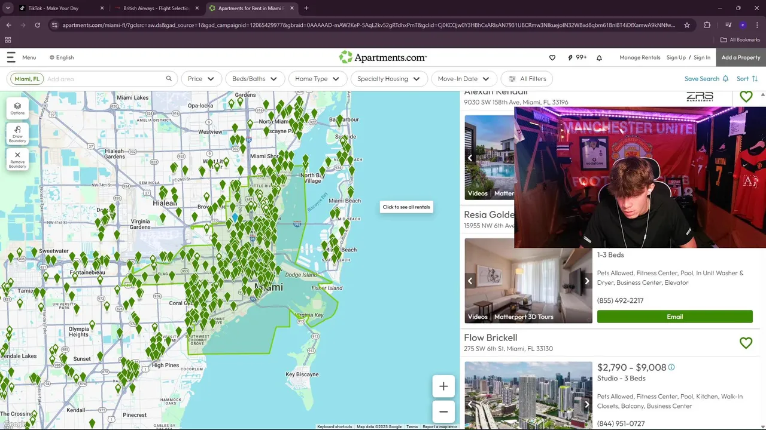The image size is (766, 430).
Task: Open Flow Brickell skyline thumbnail
Action: (528, 395)
